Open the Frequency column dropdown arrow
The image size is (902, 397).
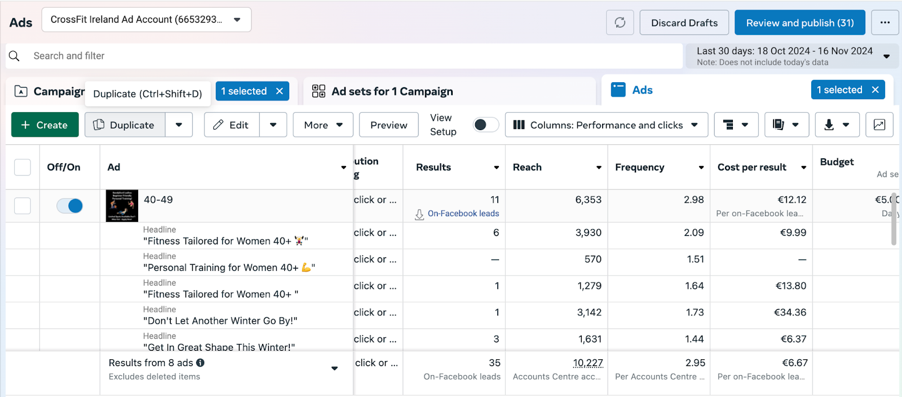(x=701, y=167)
